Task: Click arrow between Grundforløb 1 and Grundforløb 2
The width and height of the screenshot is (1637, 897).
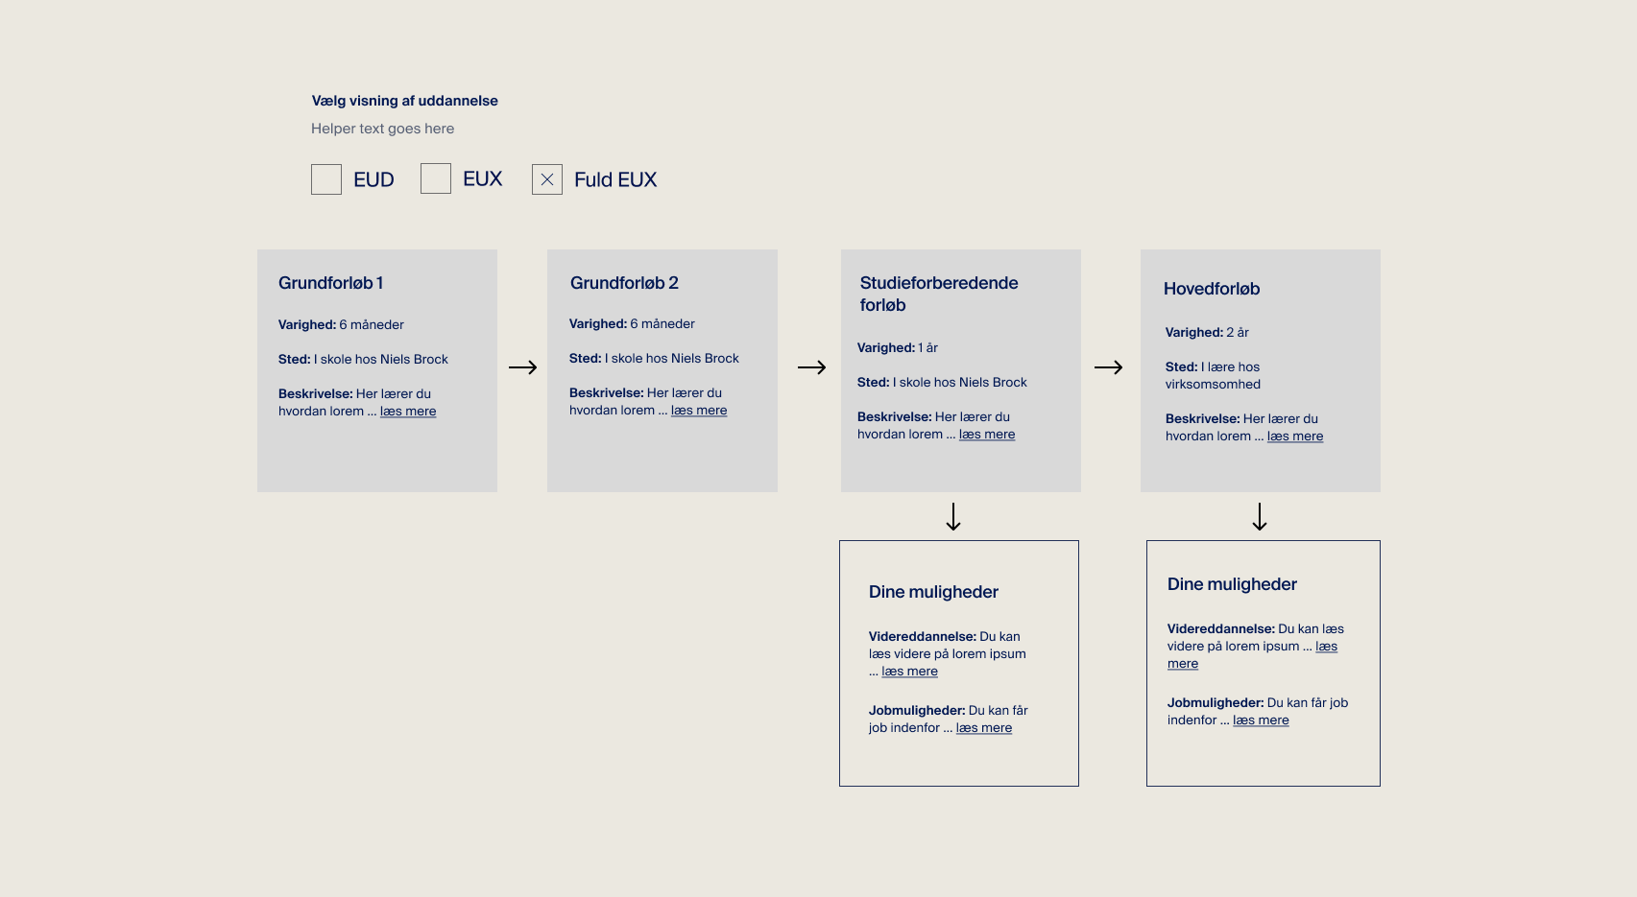Action: click(522, 367)
